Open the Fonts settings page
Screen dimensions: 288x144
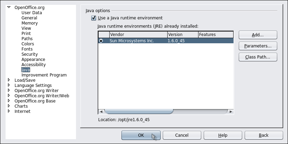(27, 49)
